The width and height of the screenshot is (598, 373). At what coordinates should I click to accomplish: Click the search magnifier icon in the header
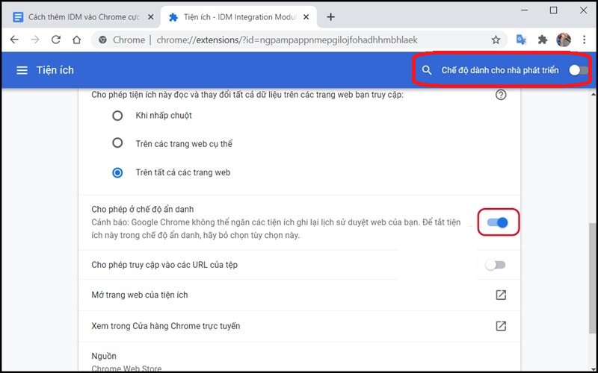(427, 70)
